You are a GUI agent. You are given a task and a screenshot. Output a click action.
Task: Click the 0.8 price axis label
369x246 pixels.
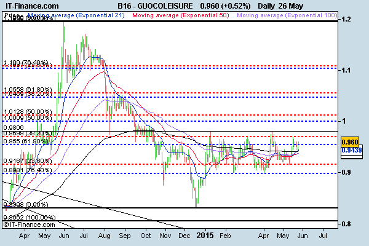[346, 224]
